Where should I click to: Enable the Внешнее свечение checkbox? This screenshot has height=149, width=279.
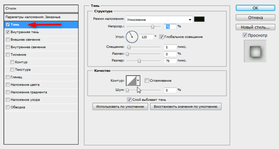tap(8, 39)
